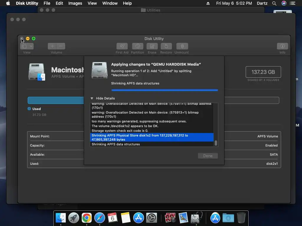Minimize the Disk Utility window
The height and width of the screenshot is (226, 302).
(28, 39)
